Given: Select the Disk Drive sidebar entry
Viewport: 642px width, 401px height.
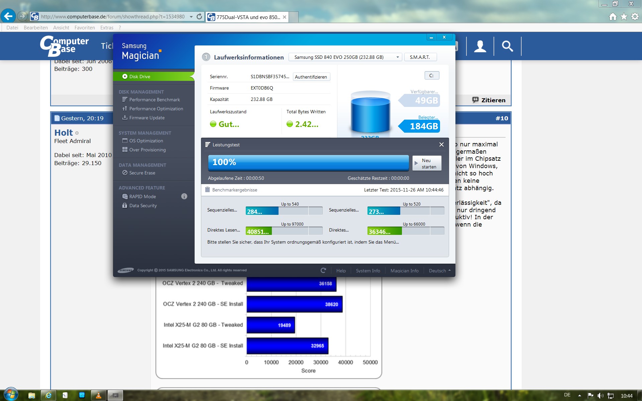Looking at the screenshot, I should [139, 77].
